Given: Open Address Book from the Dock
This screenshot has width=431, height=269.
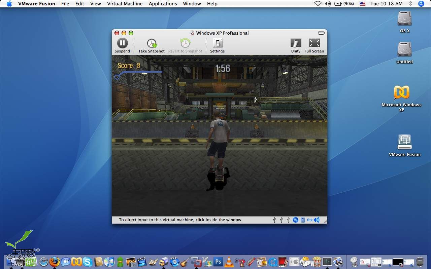Looking at the screenshot, I should [x=99, y=262].
